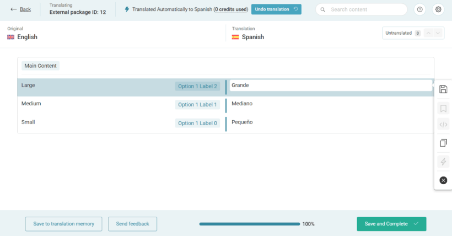Open settings via the gear icon
The height and width of the screenshot is (236, 452).
pos(438,9)
